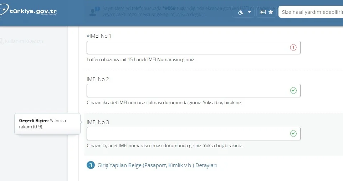Click the green checkmark in IMEI No 2
This screenshot has width=343, height=181.
(x=293, y=91)
